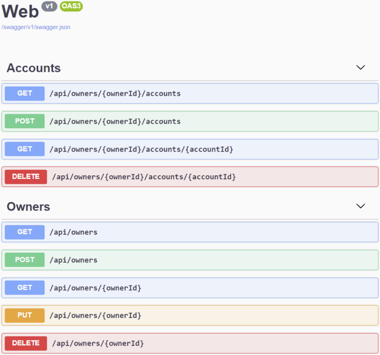
Task: Click the POST /api/owners/{ownerId}/accounts path text
Action: [115, 121]
